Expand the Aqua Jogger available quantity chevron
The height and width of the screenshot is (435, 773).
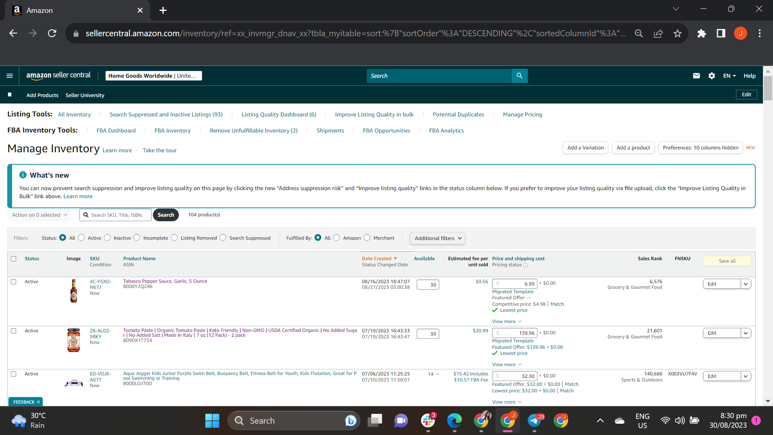pos(438,374)
